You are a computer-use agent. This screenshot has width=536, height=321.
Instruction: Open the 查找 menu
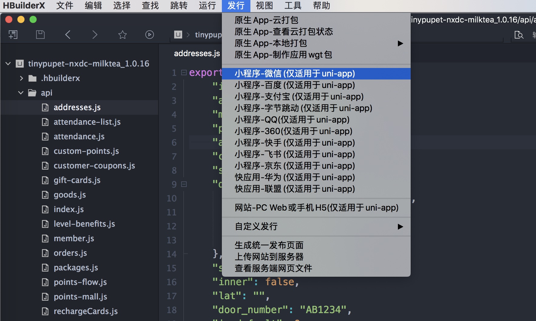coord(150,6)
